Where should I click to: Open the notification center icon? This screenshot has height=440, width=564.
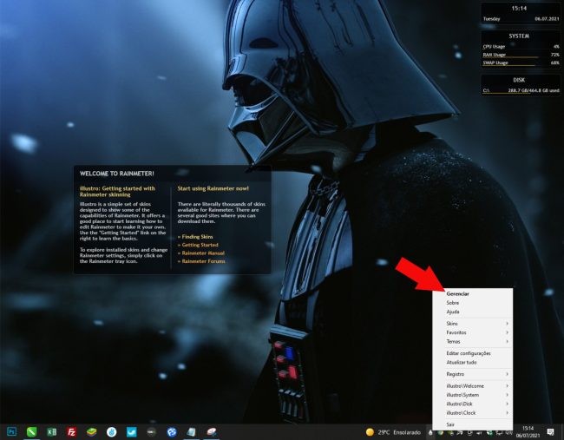(551, 431)
